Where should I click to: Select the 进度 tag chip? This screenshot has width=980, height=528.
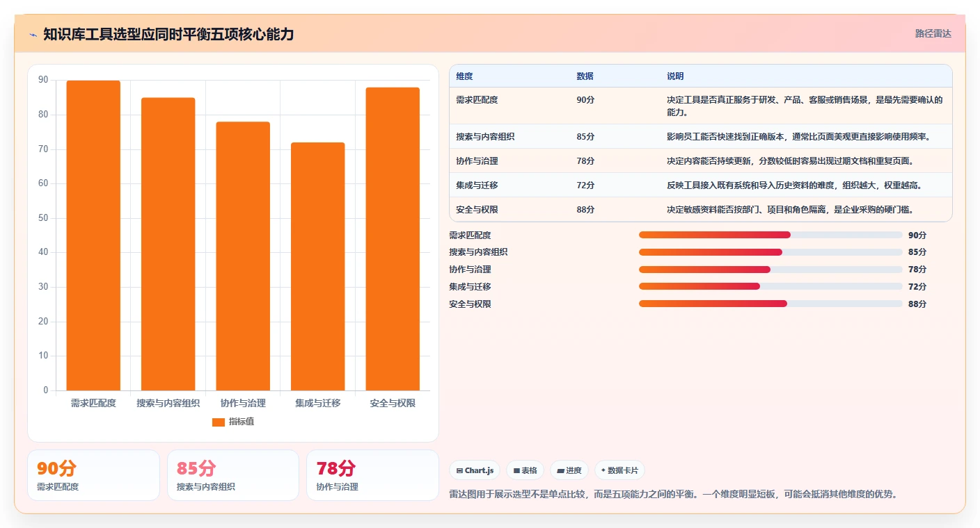point(569,470)
